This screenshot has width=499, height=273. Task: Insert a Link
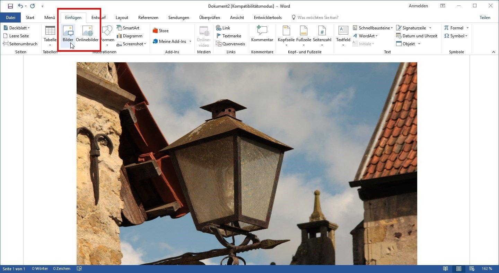pyautogui.click(x=223, y=28)
